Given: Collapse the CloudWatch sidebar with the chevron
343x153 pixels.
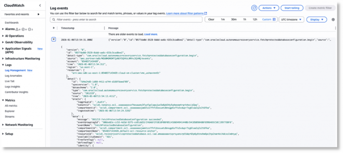Looking at the screenshot, I should coord(40,5).
